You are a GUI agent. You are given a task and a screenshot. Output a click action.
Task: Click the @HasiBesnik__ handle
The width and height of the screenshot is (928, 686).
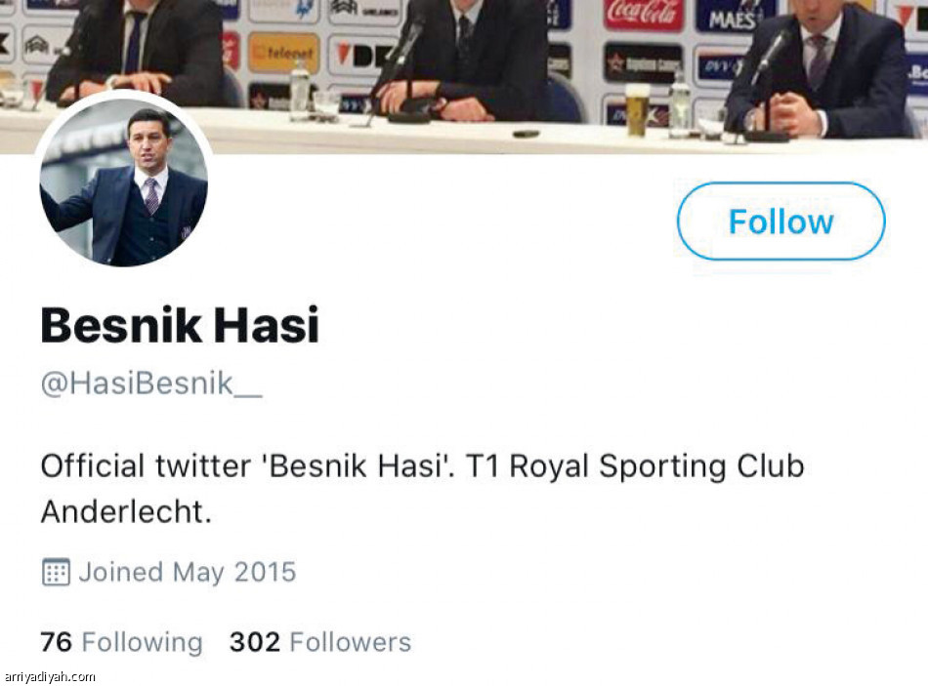click(x=151, y=383)
